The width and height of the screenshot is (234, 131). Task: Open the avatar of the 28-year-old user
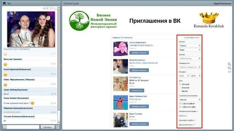click(x=121, y=84)
